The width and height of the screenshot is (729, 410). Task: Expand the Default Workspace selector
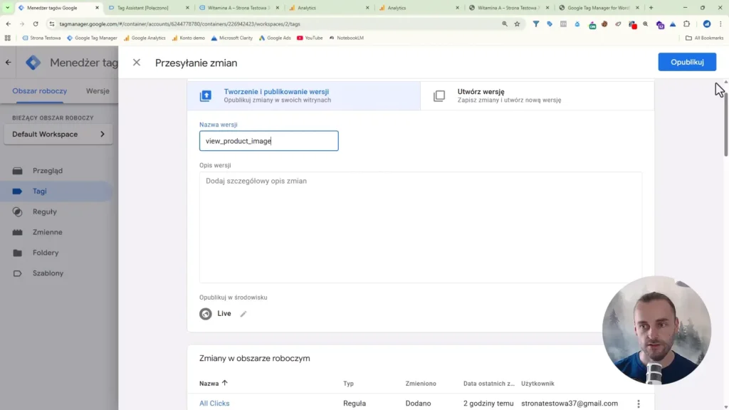coord(58,135)
